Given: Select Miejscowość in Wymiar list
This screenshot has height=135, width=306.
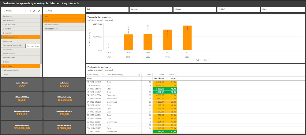Looking at the screenshot, I should click(x=21, y=50).
